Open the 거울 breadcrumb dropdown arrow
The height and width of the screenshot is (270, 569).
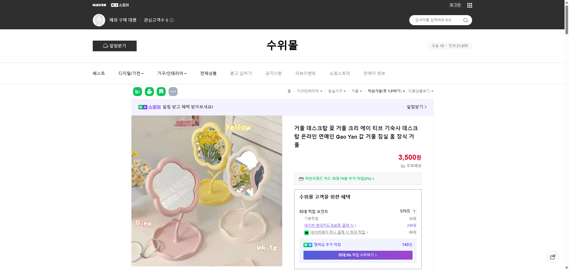pyautogui.click(x=361, y=91)
